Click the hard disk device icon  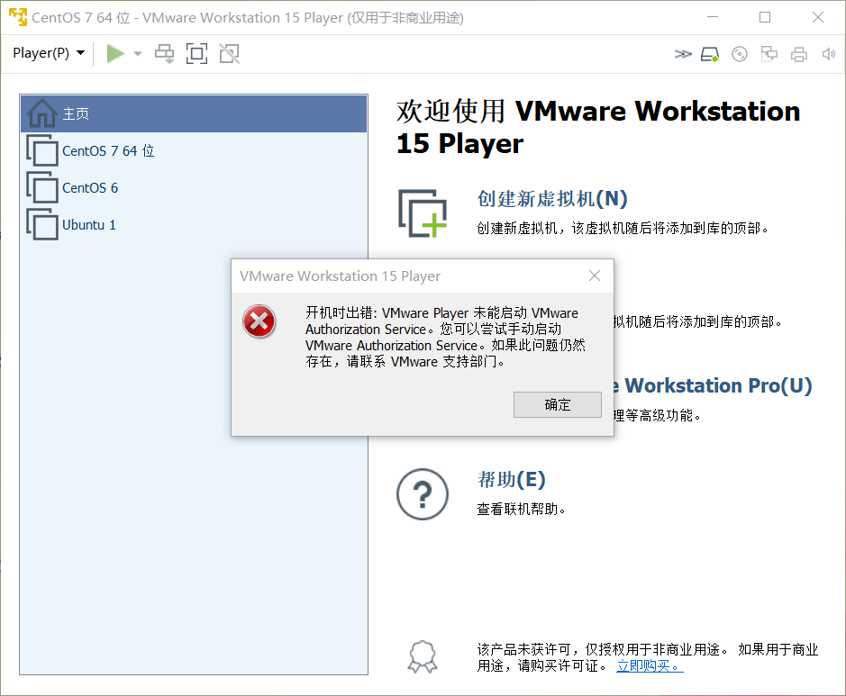709,54
